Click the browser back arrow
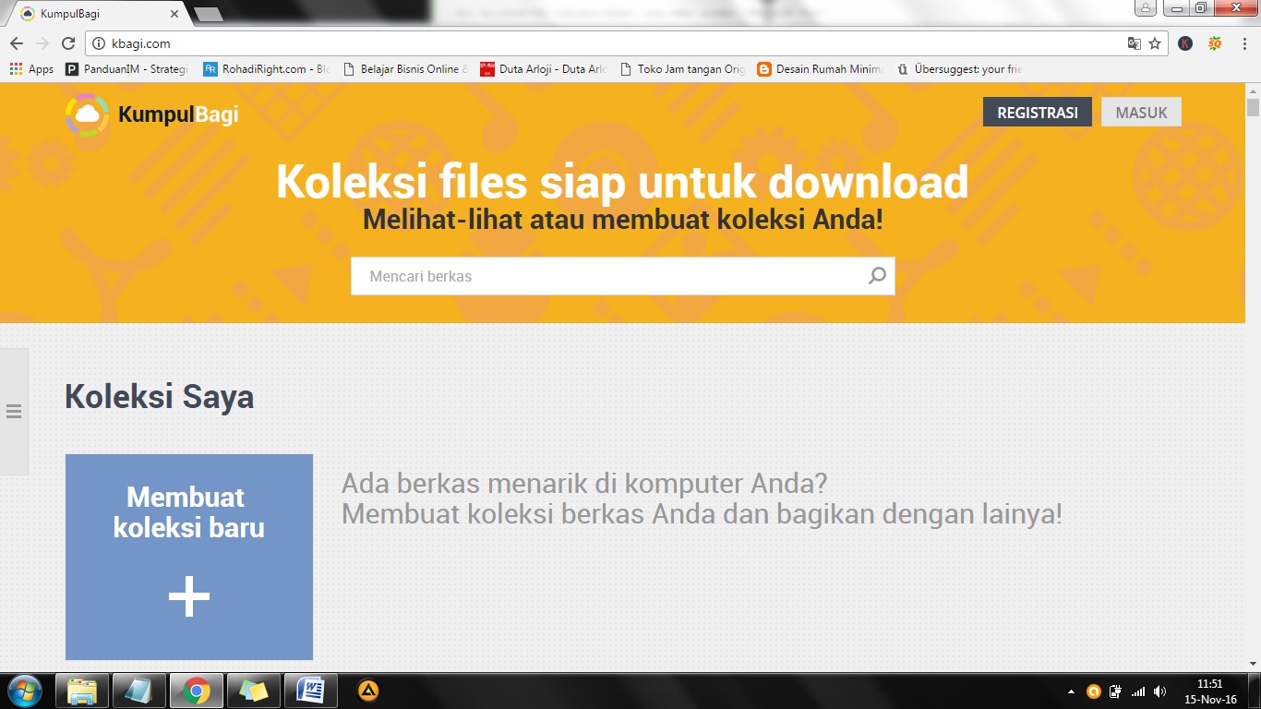The image size is (1261, 709). tap(18, 43)
